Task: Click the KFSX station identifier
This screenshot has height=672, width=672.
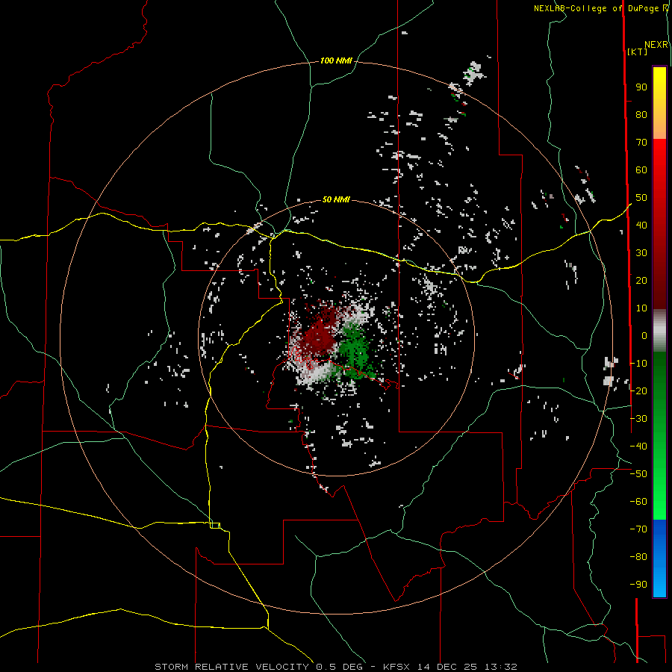Action: pyautogui.click(x=397, y=667)
